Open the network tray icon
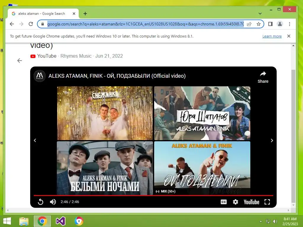Image resolution: width=303 pixels, height=227 pixels. pos(268,221)
